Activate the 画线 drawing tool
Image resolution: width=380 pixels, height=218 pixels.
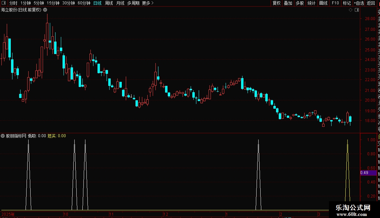point(323,3)
